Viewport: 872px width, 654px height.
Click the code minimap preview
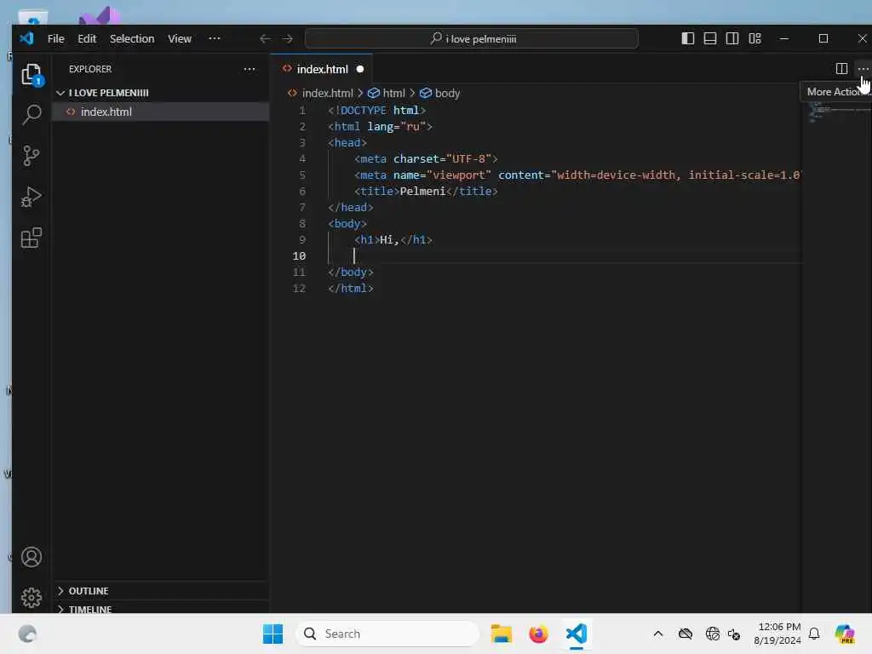[x=837, y=113]
